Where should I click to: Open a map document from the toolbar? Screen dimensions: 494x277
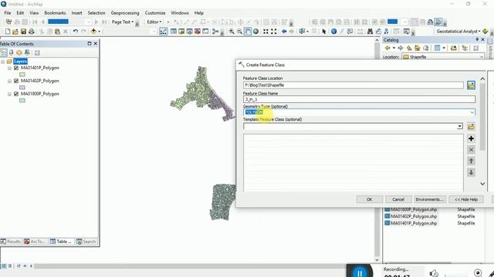pyautogui.click(x=15, y=32)
